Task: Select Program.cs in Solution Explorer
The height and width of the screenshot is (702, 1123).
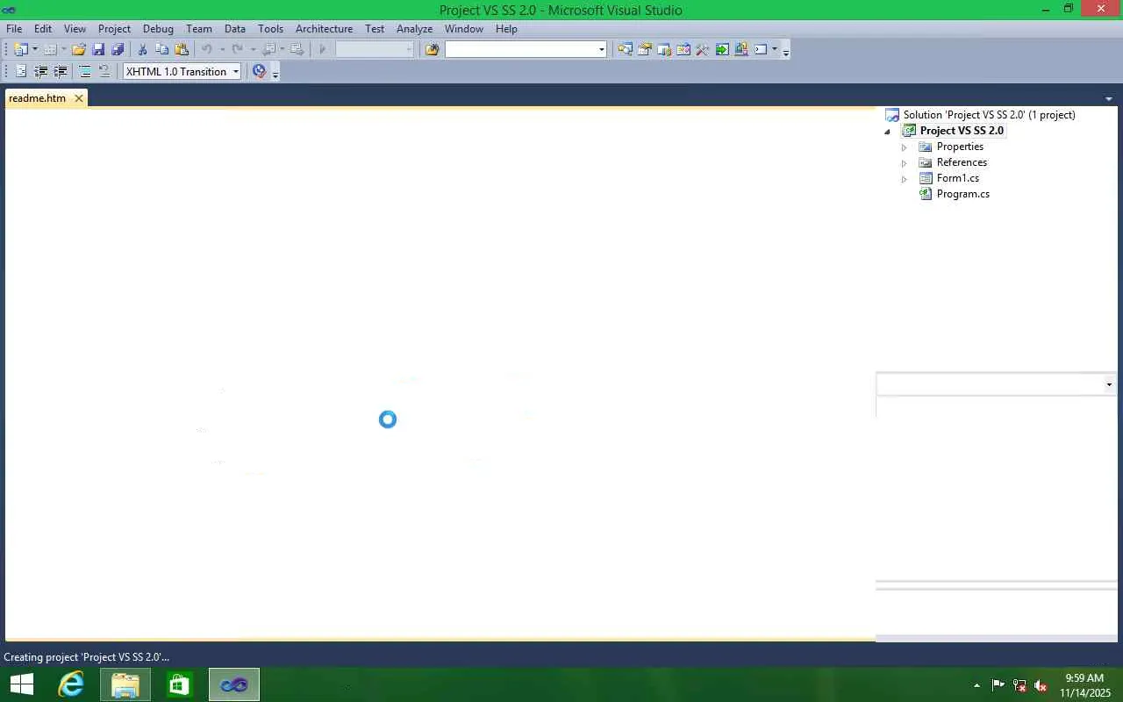Action: 963,194
